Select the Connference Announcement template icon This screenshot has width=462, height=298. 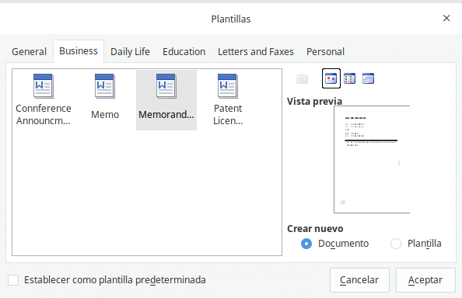coord(44,86)
